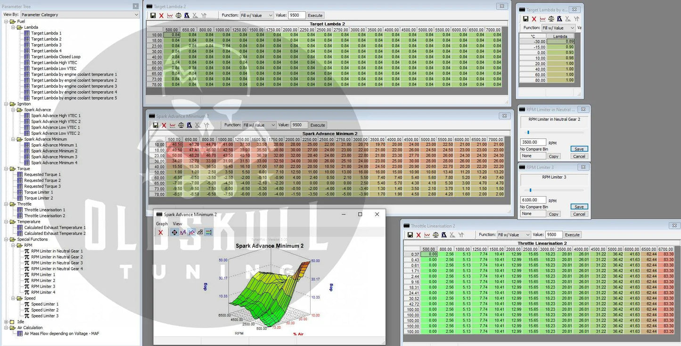This screenshot has width=681, height=346.
Task: Click the save icon in Target Lambda 2 toolbar
Action: pos(153,16)
